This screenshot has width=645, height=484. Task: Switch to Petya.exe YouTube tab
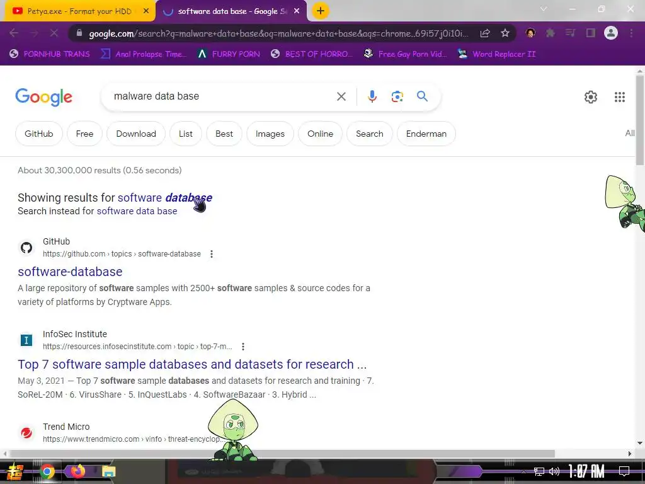coord(78,11)
